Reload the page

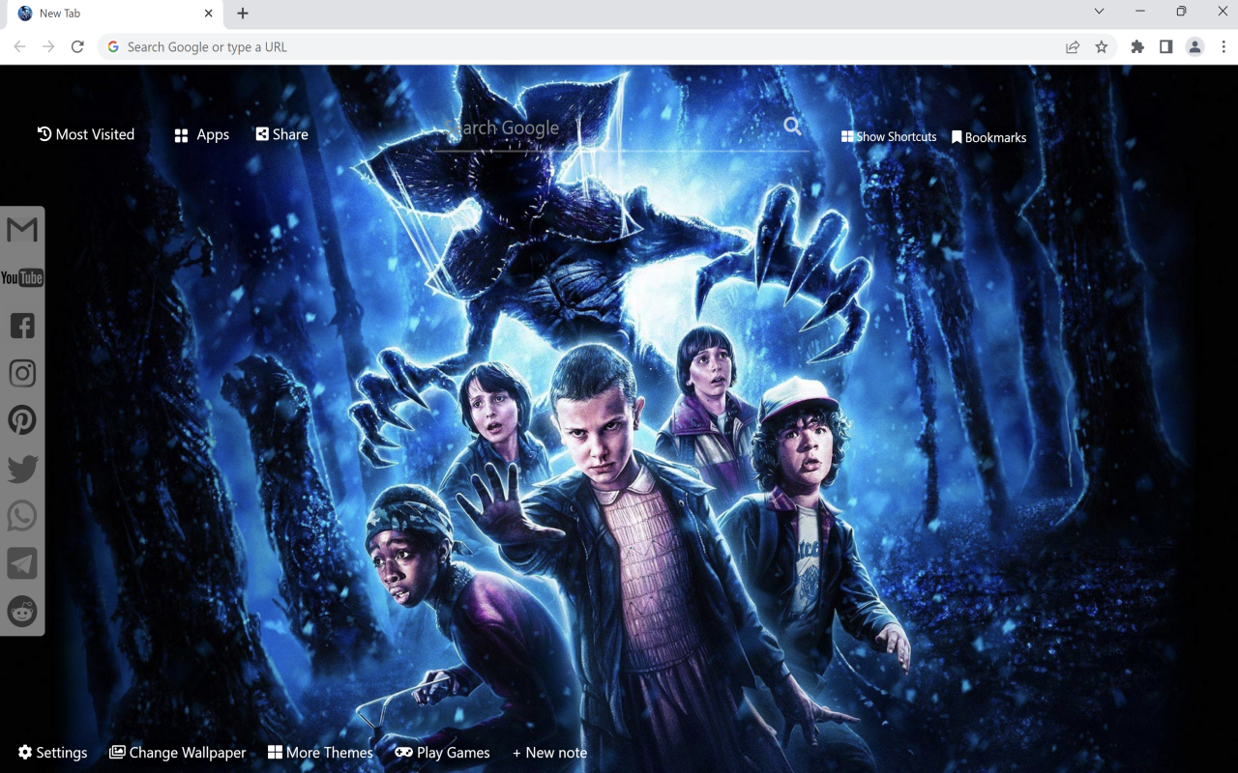pyautogui.click(x=77, y=46)
